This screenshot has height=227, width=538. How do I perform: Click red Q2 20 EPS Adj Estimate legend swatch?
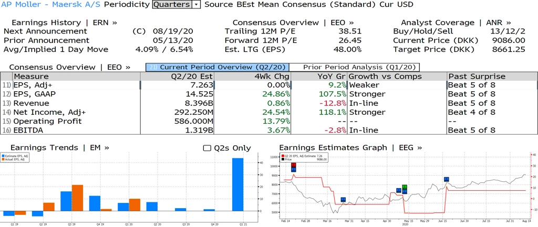pos(282,156)
